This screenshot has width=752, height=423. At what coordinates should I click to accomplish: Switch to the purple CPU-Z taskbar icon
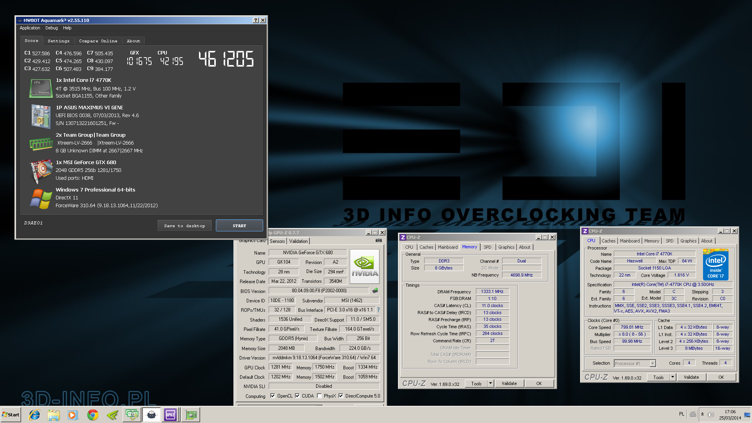coord(170,415)
